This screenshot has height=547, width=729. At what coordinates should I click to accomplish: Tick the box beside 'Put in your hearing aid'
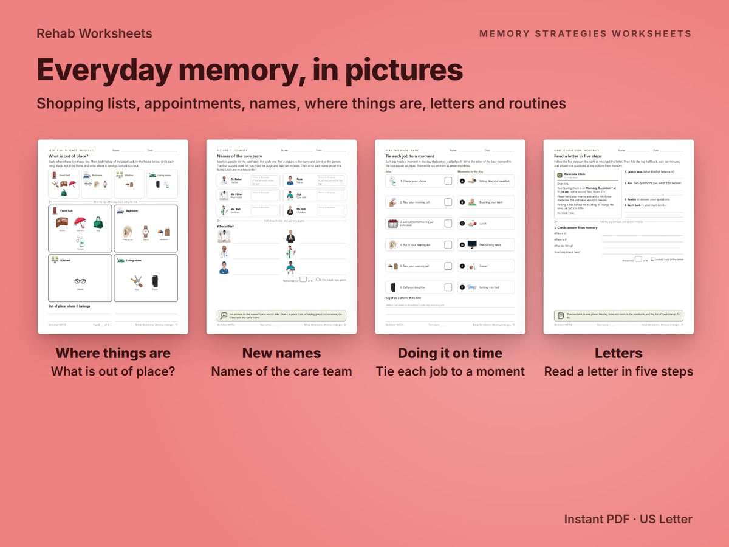coord(448,245)
